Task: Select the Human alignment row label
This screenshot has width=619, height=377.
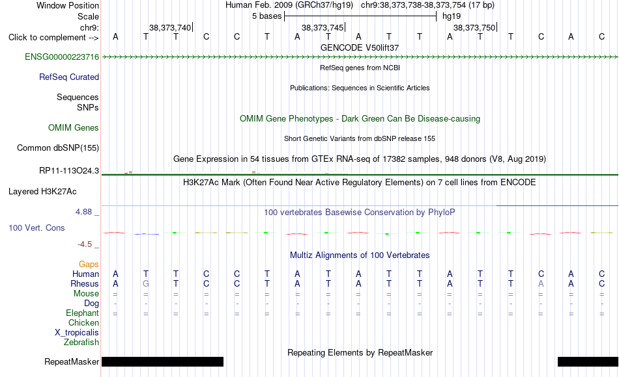Action: (x=85, y=274)
